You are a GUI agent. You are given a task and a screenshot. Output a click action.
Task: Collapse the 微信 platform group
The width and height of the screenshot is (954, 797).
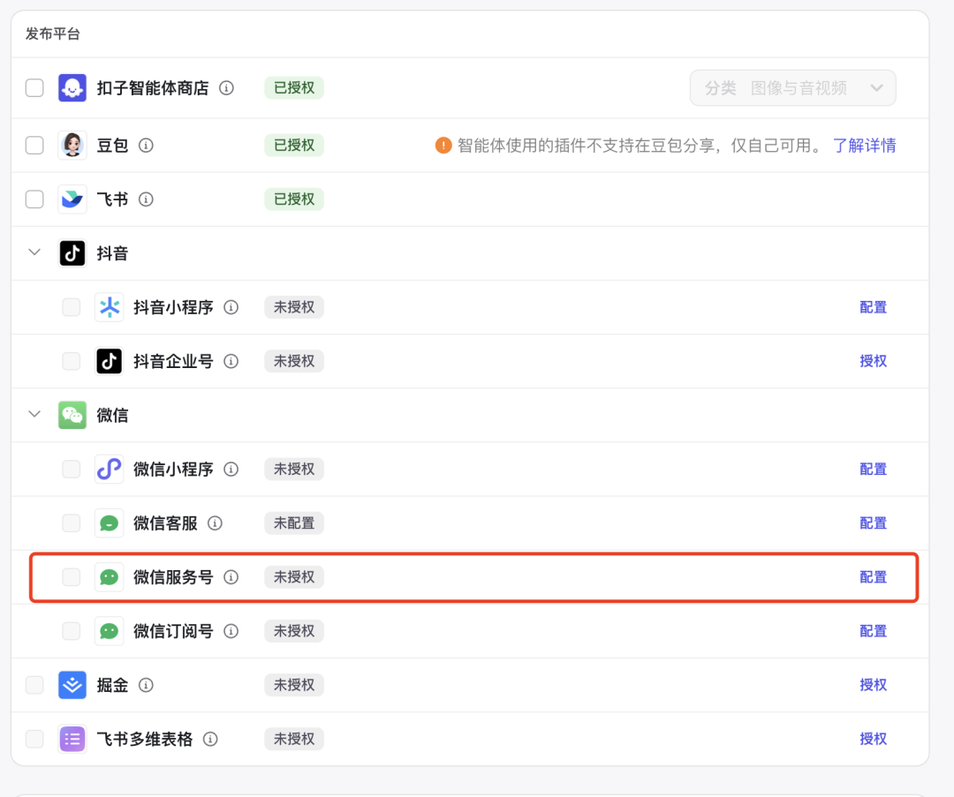[34, 415]
